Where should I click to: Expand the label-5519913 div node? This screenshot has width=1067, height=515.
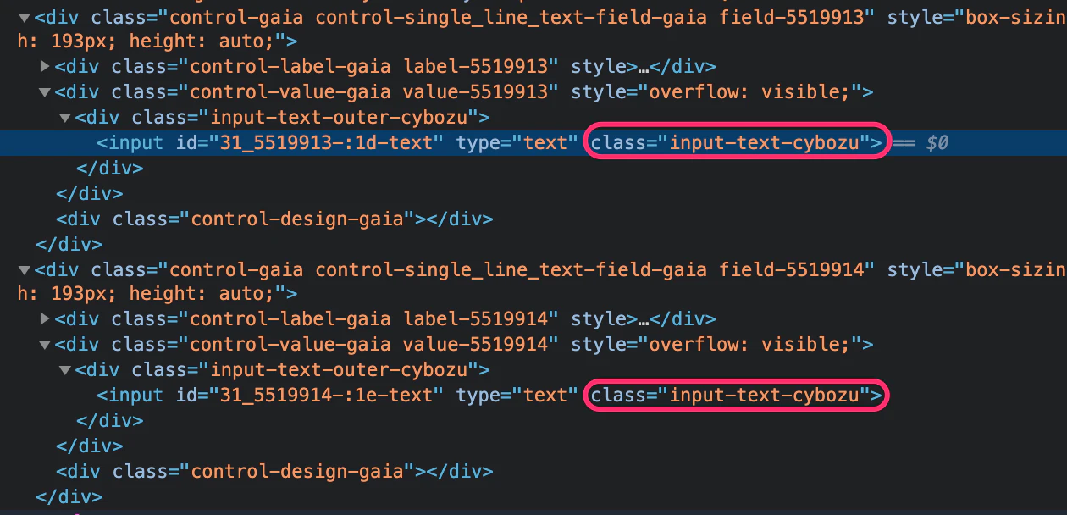(x=45, y=66)
